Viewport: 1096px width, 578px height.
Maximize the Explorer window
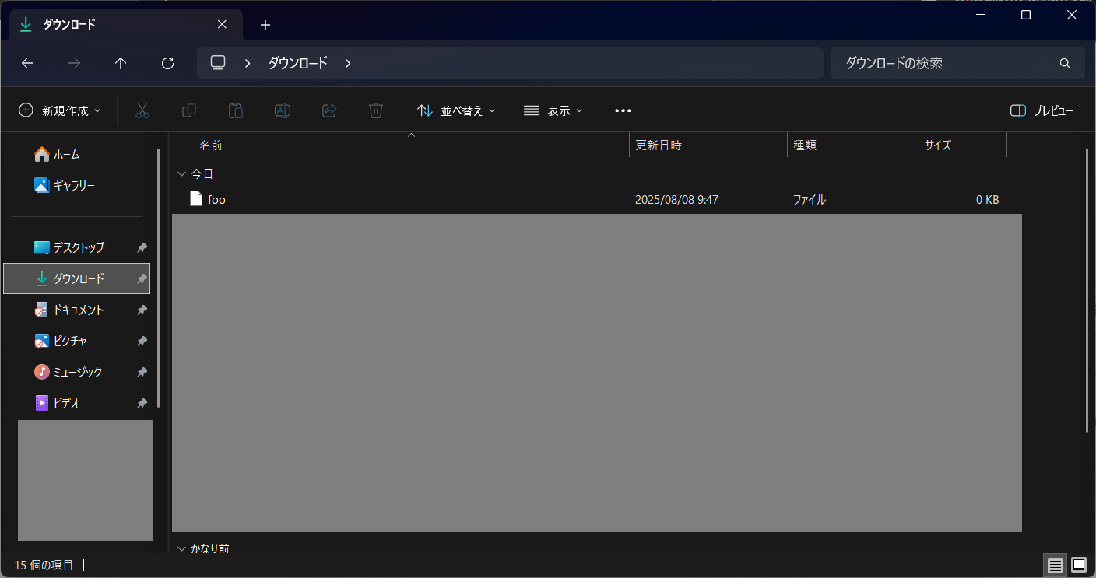1026,16
